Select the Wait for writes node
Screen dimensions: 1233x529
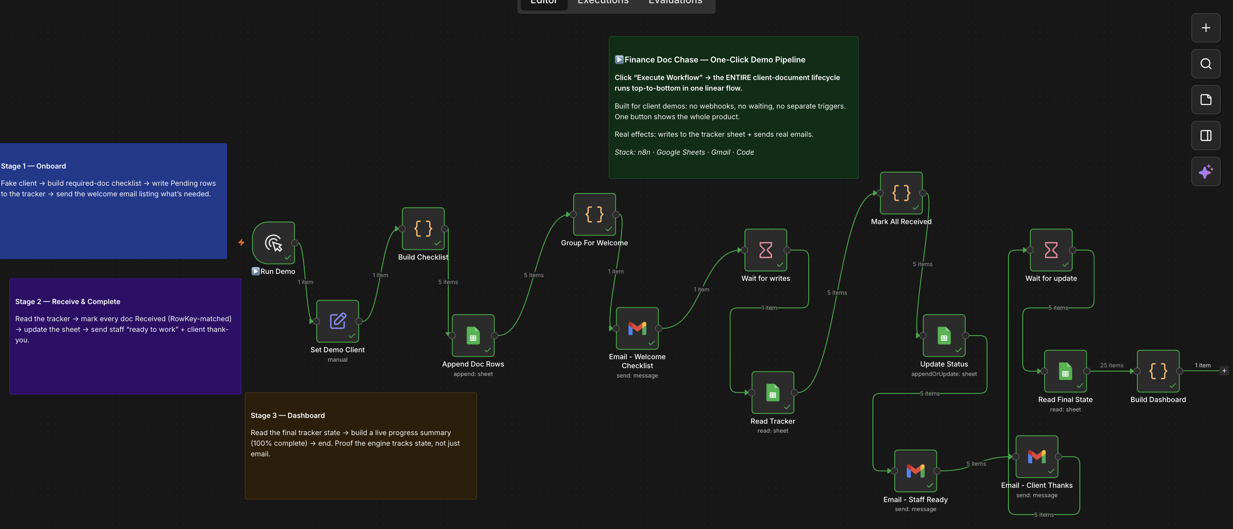click(766, 250)
